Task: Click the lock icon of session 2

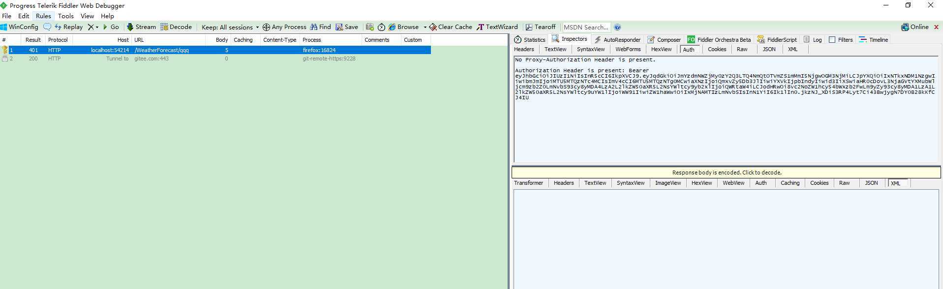Action: tap(5, 58)
